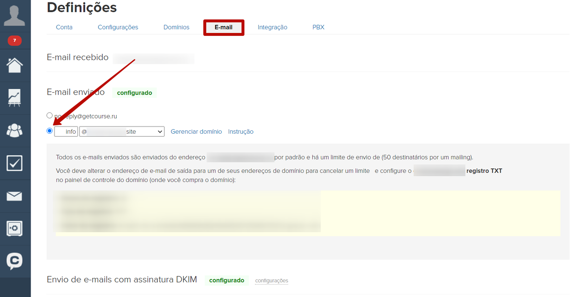Image resolution: width=574 pixels, height=297 pixels.
Task: Open DKIM configurações link
Action: point(271,281)
